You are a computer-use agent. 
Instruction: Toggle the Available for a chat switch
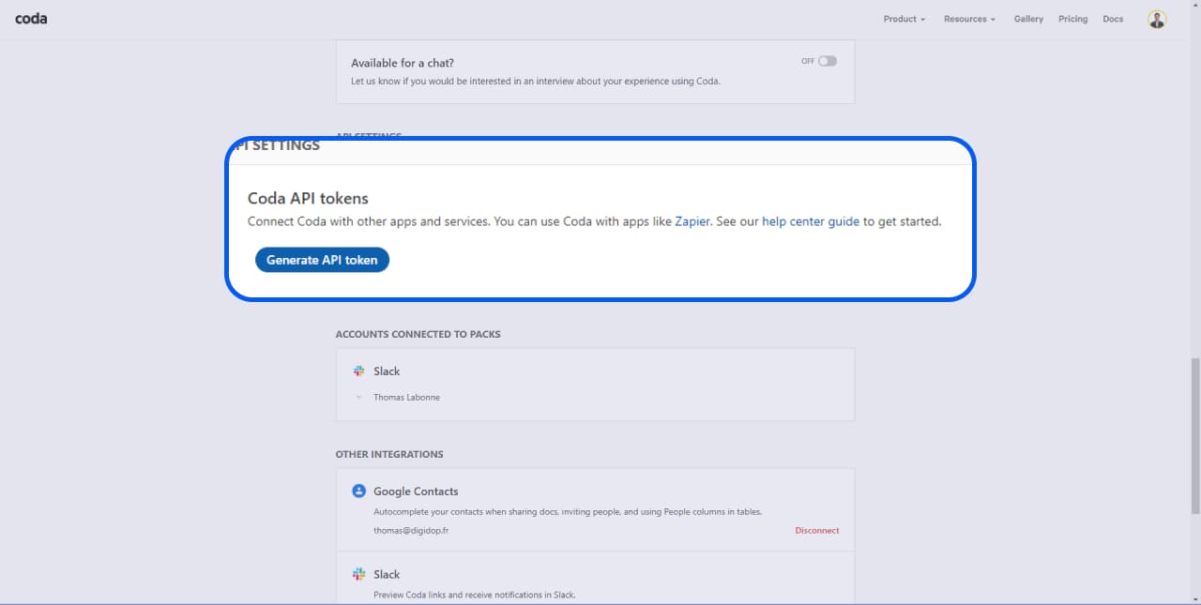827,61
